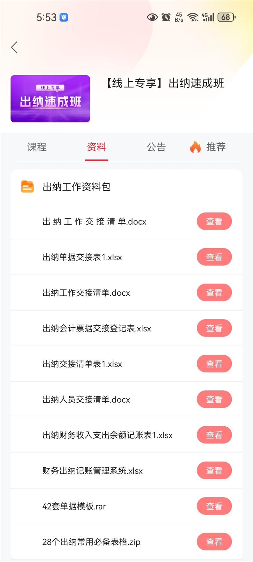Switch to the 课程 tab
253x562 pixels.
[37, 147]
